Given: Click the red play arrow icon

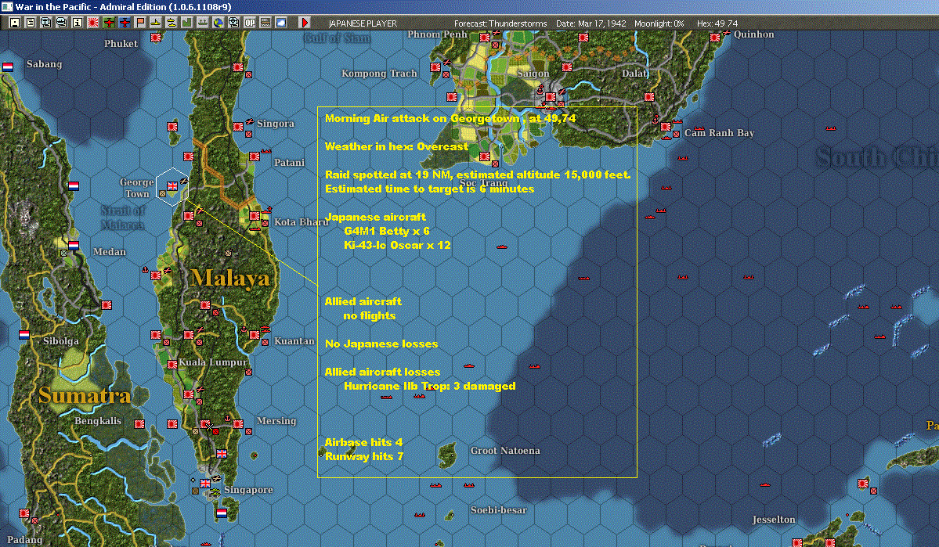Looking at the screenshot, I should tap(304, 23).
